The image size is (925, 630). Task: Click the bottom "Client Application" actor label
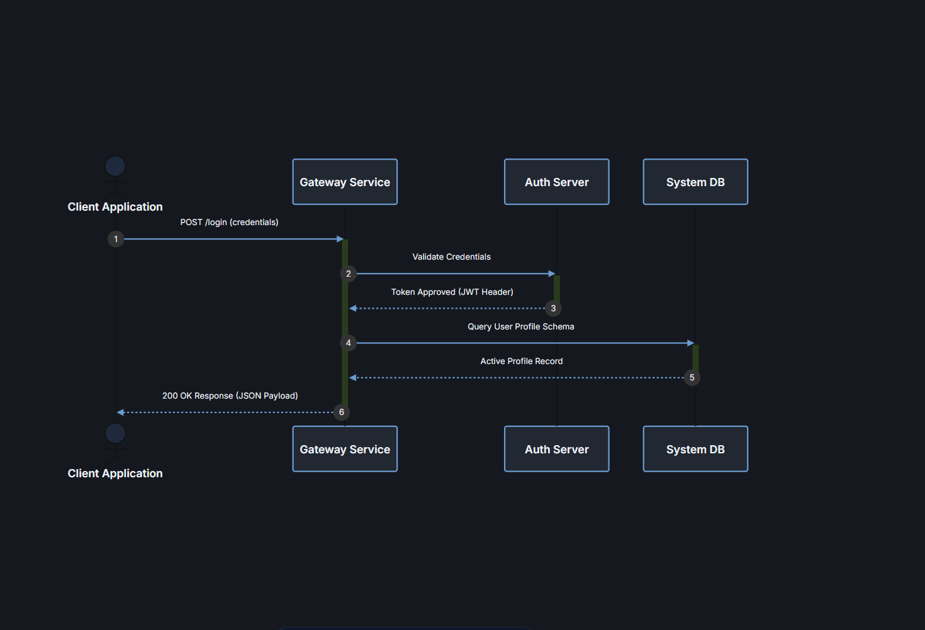(x=115, y=473)
